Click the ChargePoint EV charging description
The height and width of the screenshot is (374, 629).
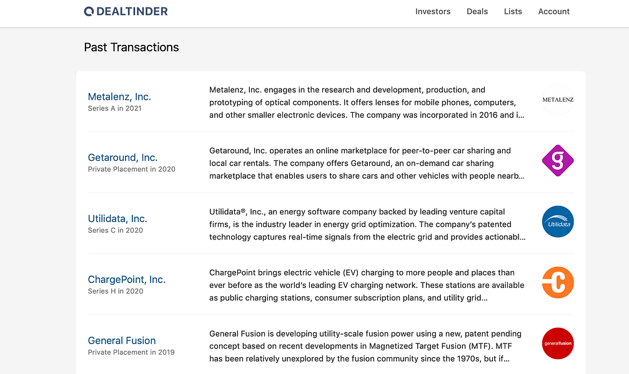click(367, 285)
